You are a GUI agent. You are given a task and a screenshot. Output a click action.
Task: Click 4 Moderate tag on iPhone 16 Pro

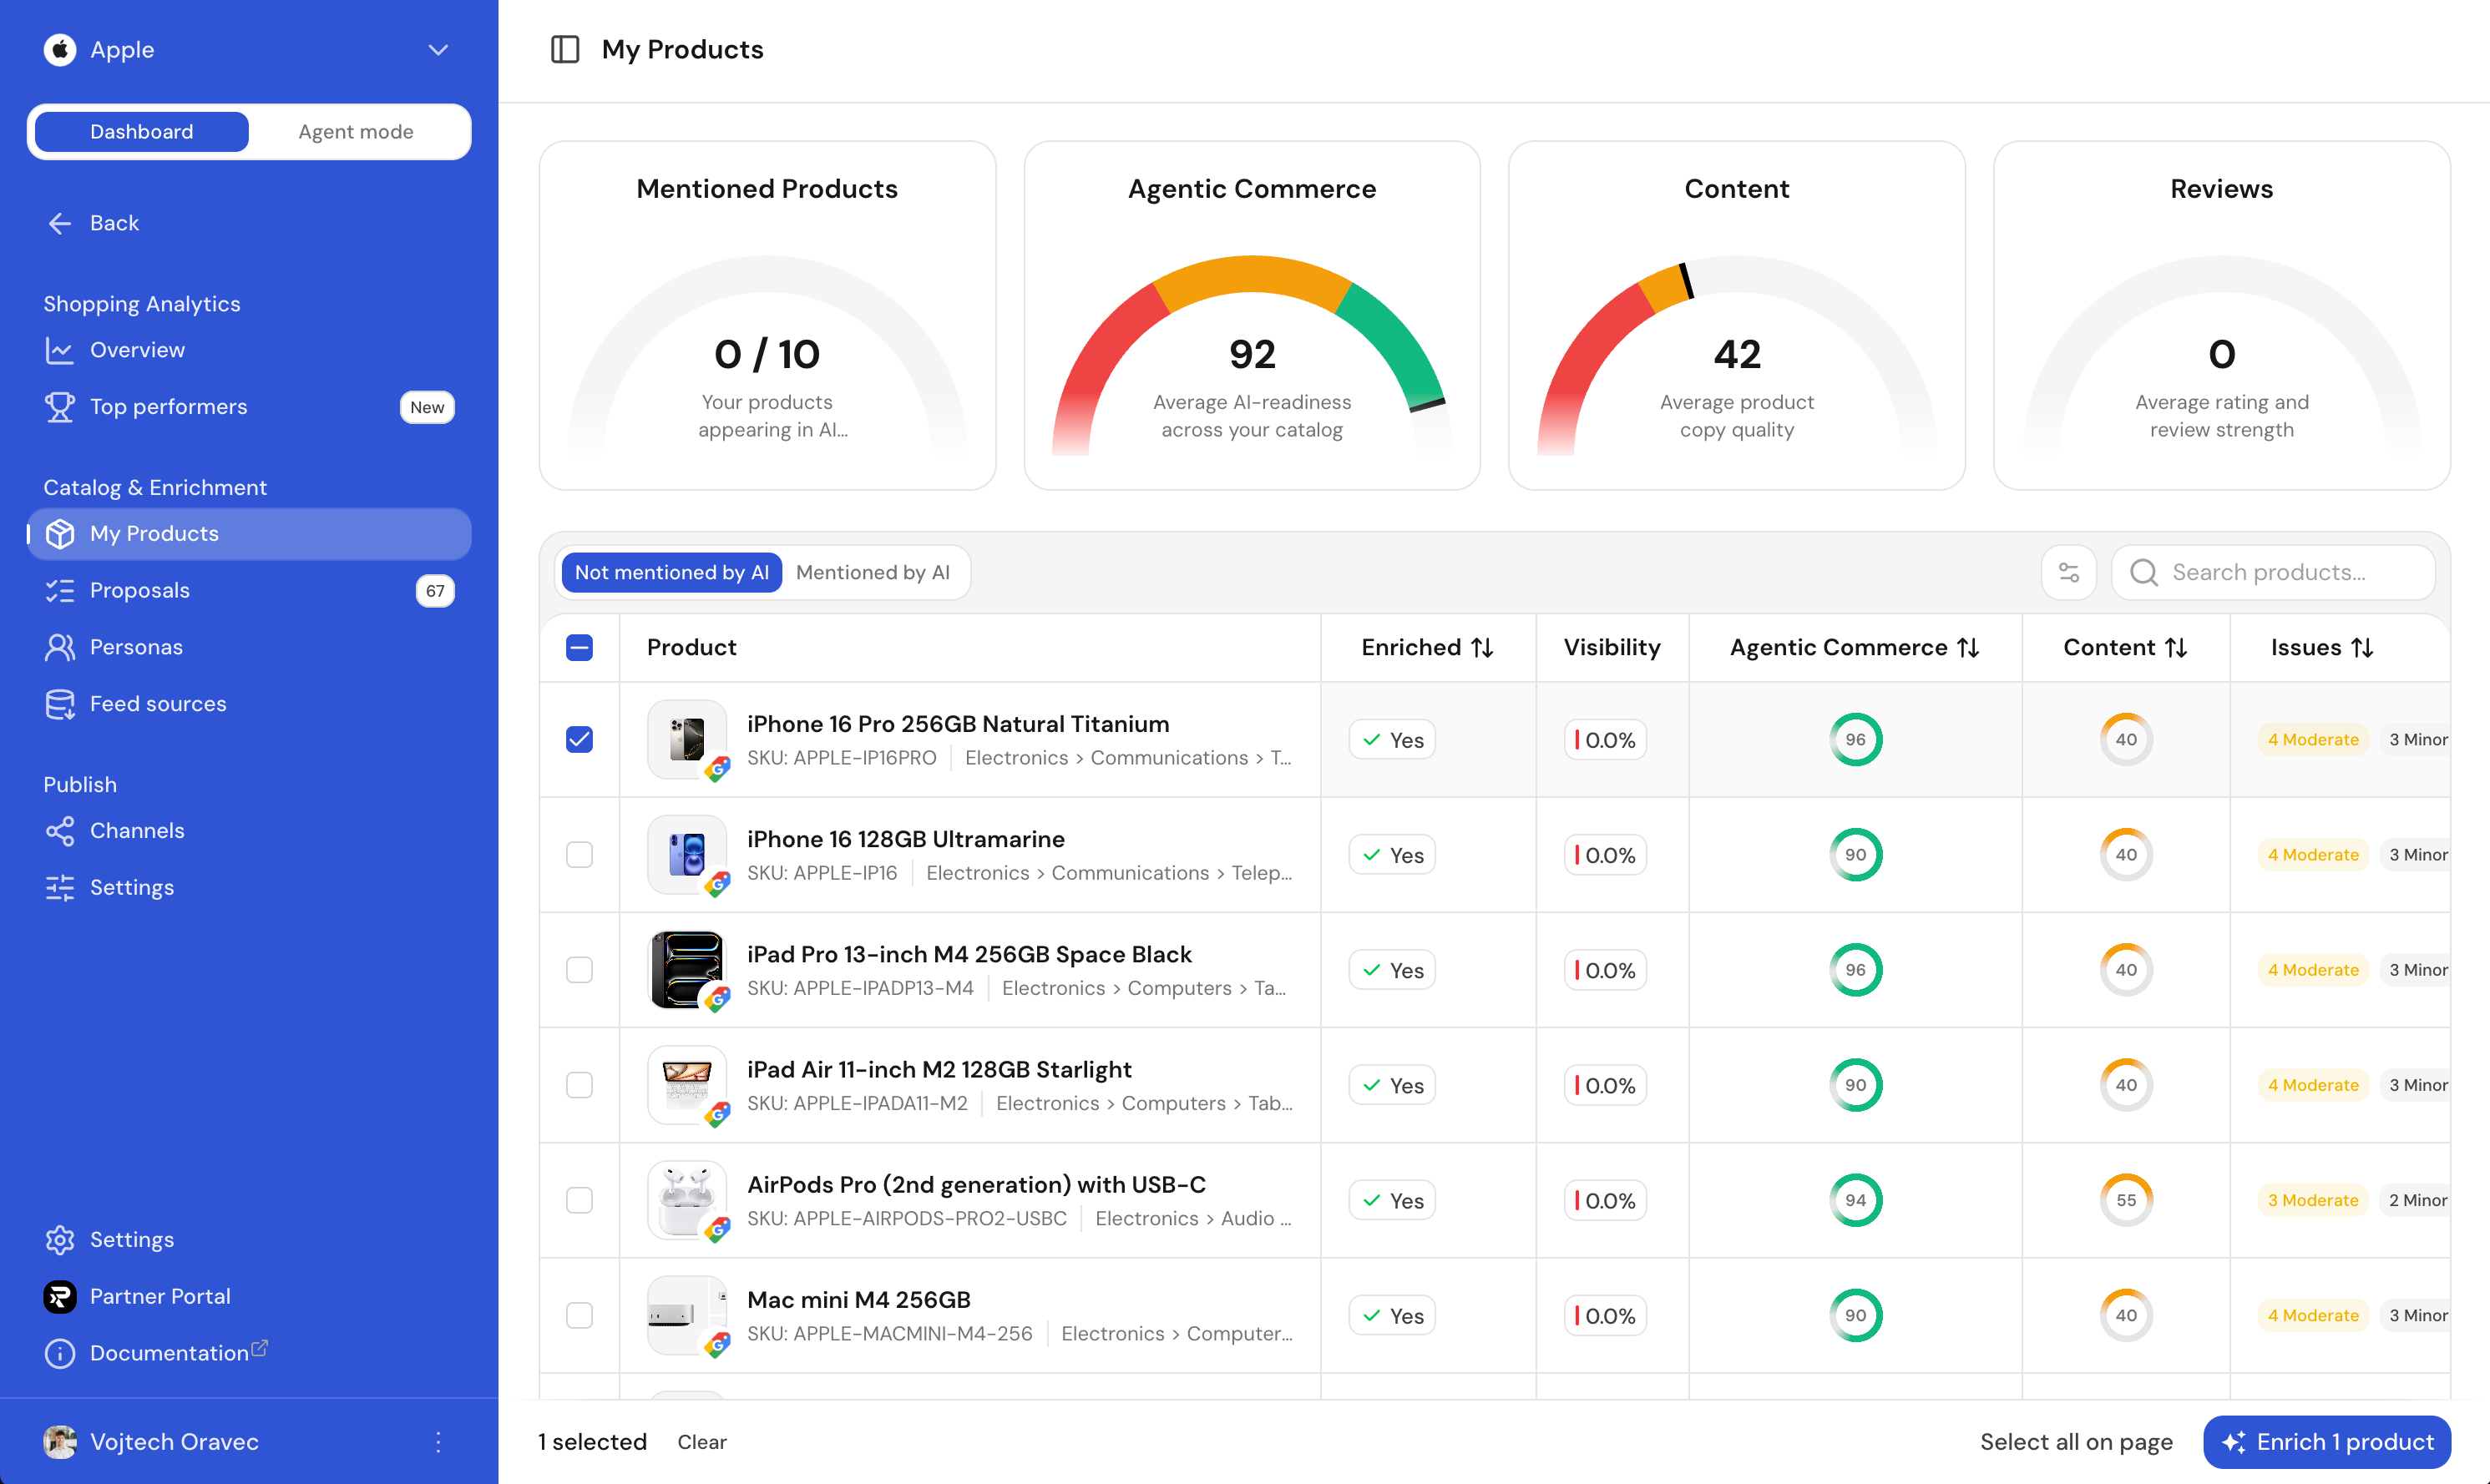2313,739
